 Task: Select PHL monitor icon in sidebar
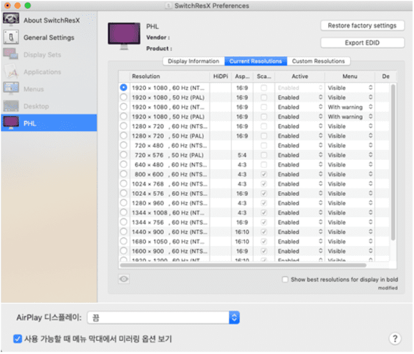11,123
